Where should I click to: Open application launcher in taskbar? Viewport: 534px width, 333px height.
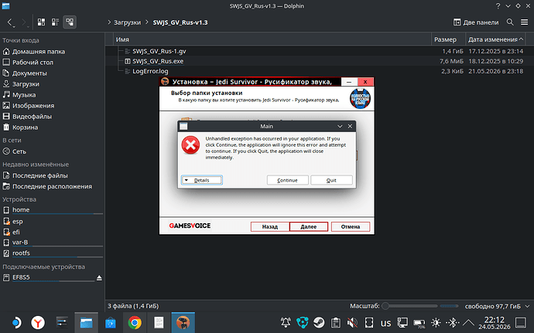point(16,322)
